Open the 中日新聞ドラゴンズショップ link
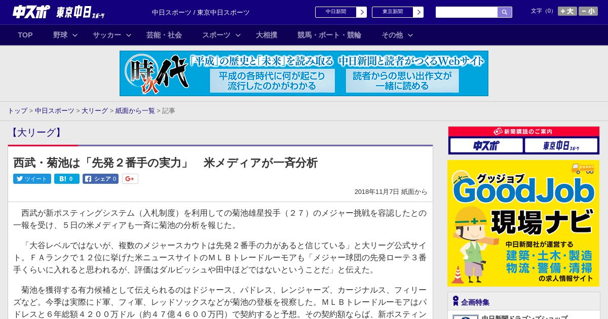 524,317
